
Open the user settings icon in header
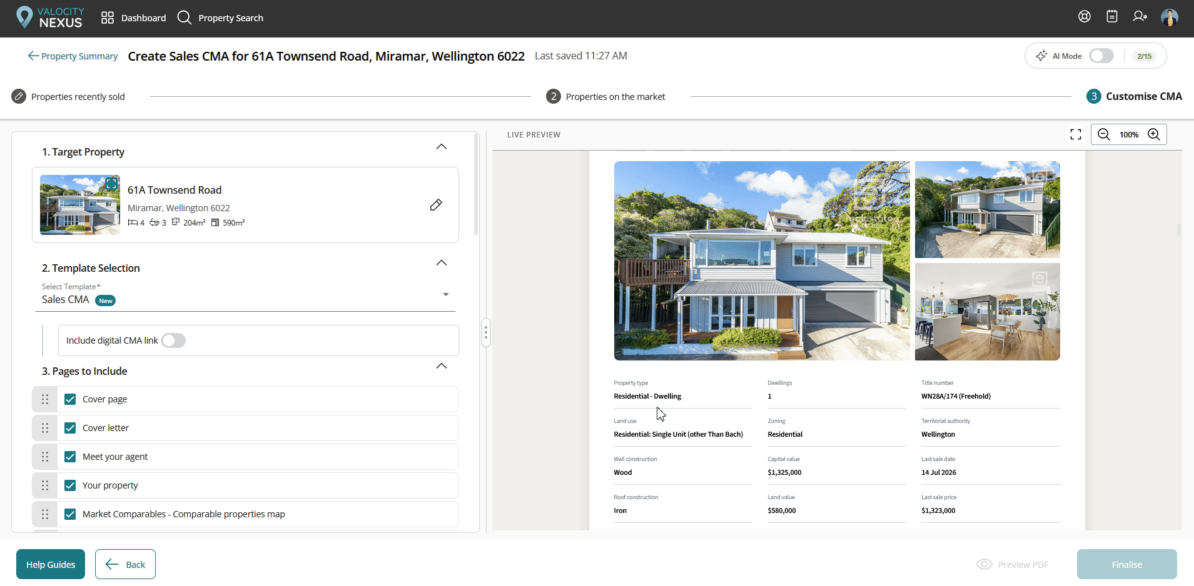(x=1140, y=17)
